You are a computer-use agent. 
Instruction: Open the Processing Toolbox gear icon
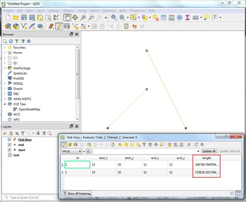click(x=180, y=18)
